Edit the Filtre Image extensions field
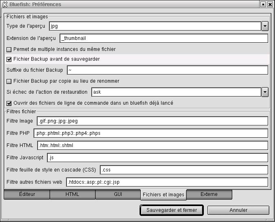275x222 pixels. click(x=152, y=121)
